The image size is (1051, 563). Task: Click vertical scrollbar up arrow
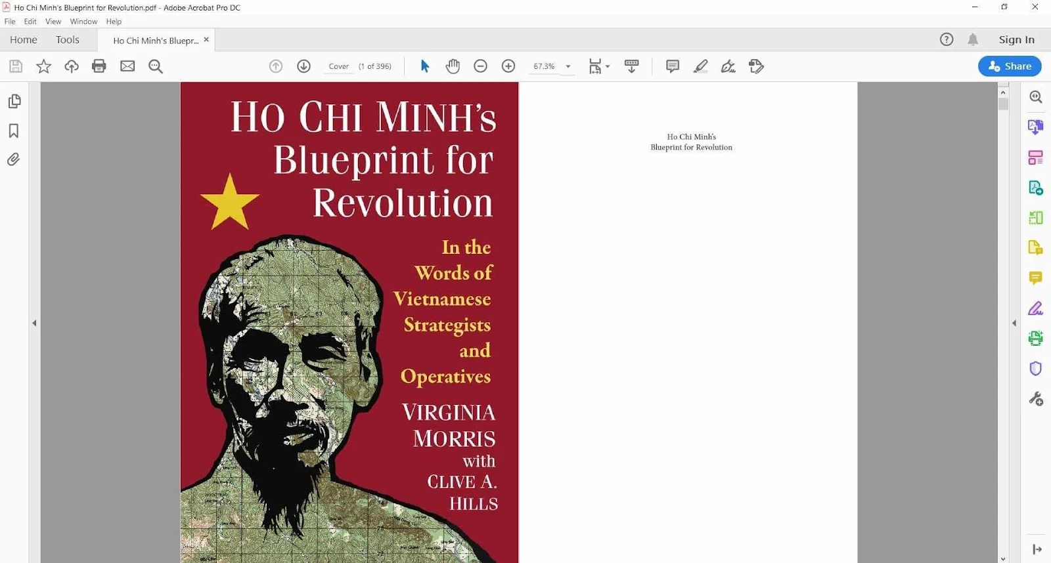tap(1003, 93)
